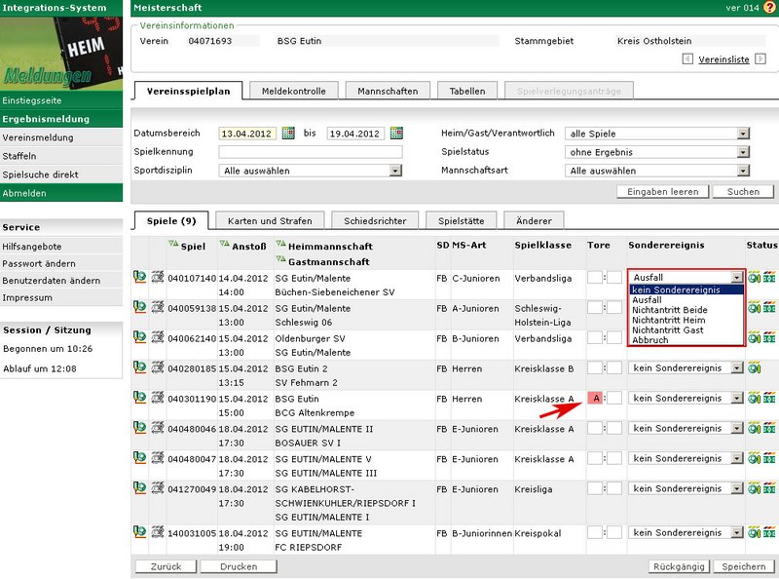Image resolution: width=779 pixels, height=579 pixels.
Task: Open the help question mark icon
Action: pos(769,8)
